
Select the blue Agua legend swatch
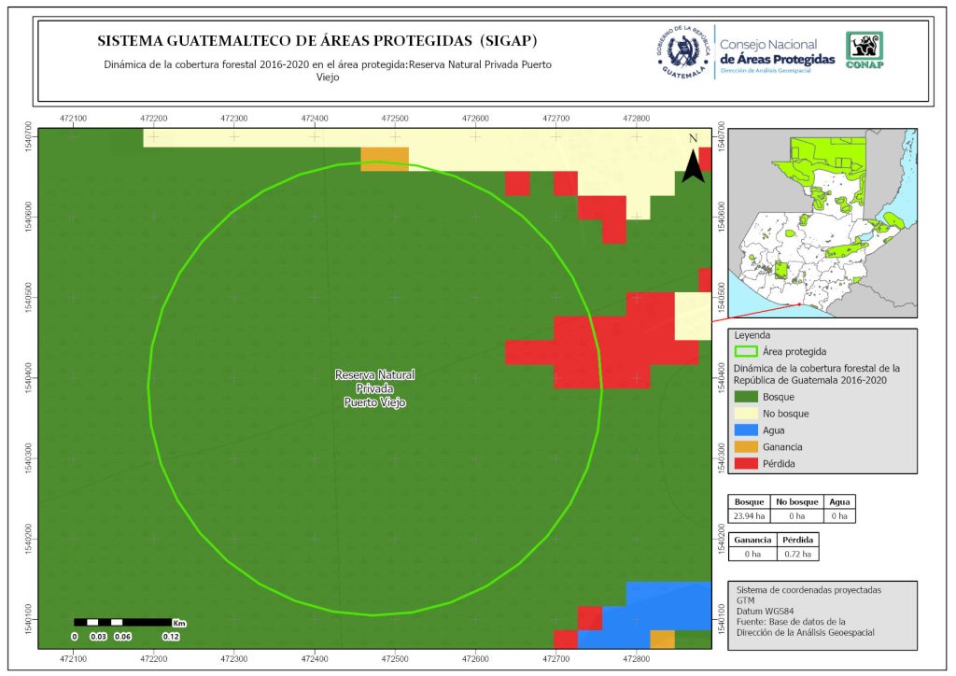[746, 430]
